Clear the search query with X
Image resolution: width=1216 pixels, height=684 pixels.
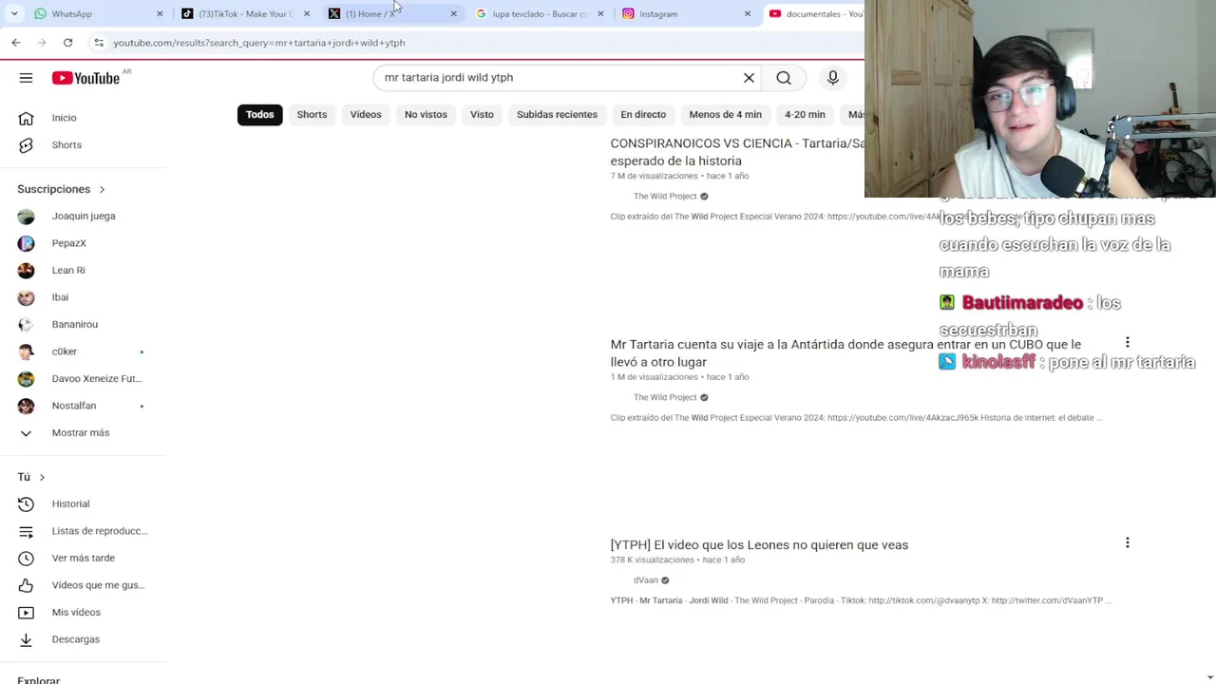[x=749, y=78]
